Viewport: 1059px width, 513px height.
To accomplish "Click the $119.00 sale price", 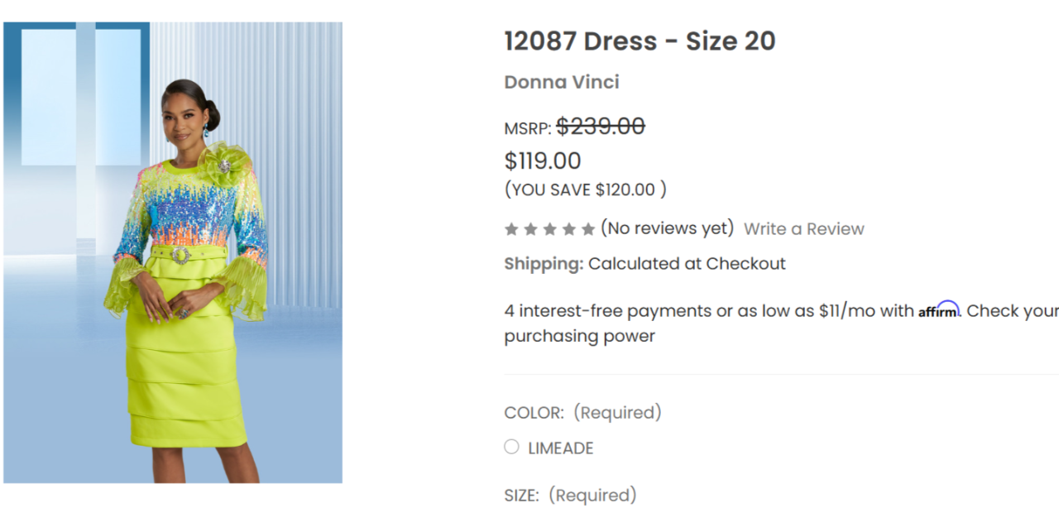I will [543, 161].
